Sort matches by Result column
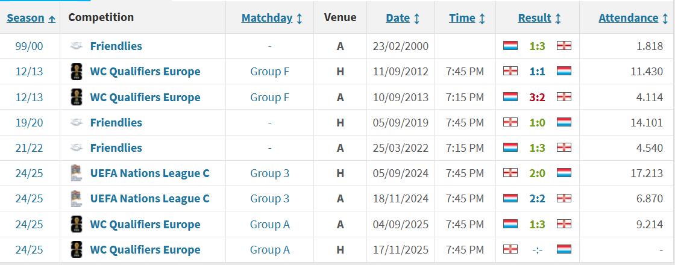 [534, 18]
